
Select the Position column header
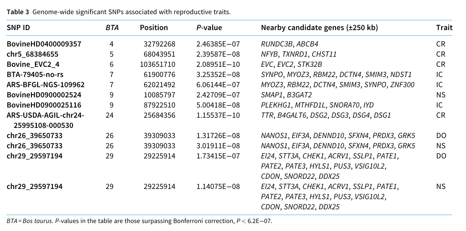click(x=154, y=27)
